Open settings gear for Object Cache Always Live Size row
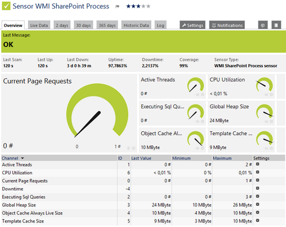Image resolution: width=286 pixels, height=227 pixels. 257,213
